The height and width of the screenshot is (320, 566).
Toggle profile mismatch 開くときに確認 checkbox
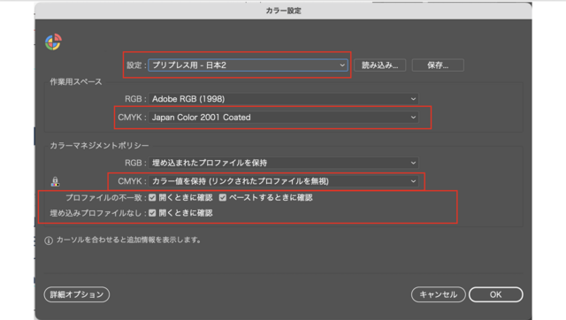(x=152, y=197)
